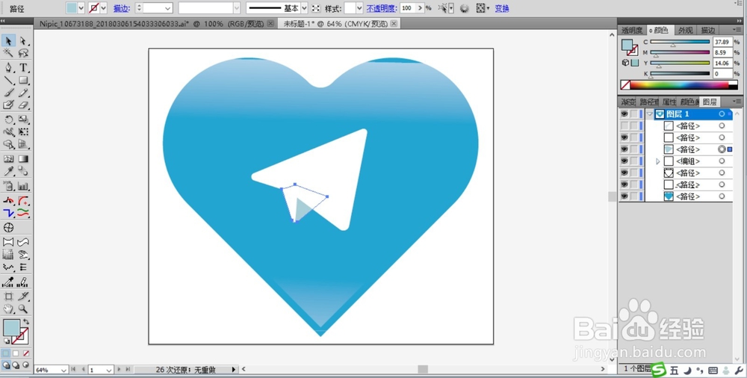This screenshot has height=378, width=747.
Task: Open the stroke weight dropdown
Action: coord(168,8)
